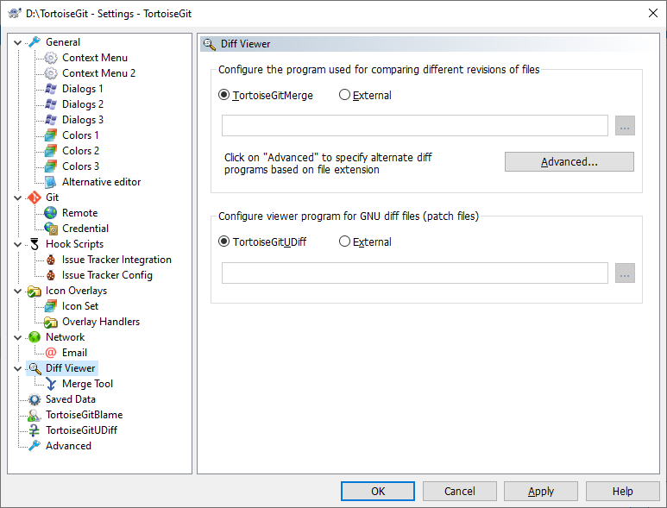667x508 pixels.
Task: Click the Icon Set icon
Action: point(51,306)
